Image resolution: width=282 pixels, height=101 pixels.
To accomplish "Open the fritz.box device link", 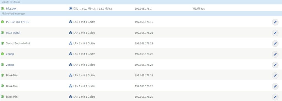I will pyautogui.click(x=11, y=9).
